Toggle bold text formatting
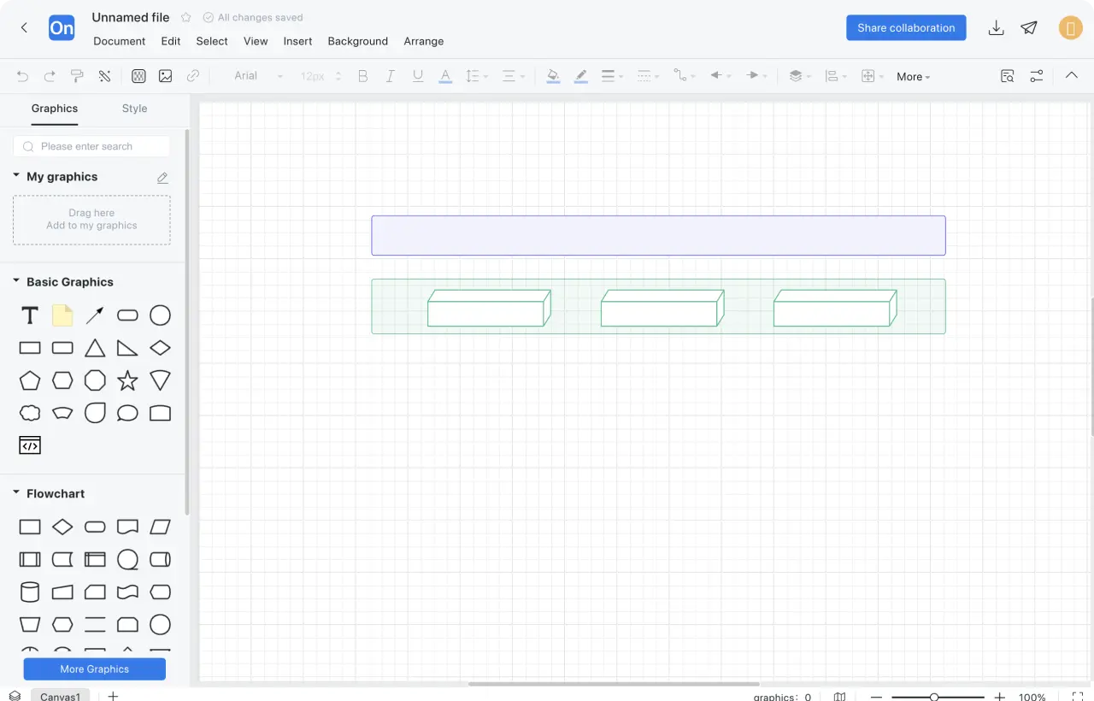 point(362,76)
